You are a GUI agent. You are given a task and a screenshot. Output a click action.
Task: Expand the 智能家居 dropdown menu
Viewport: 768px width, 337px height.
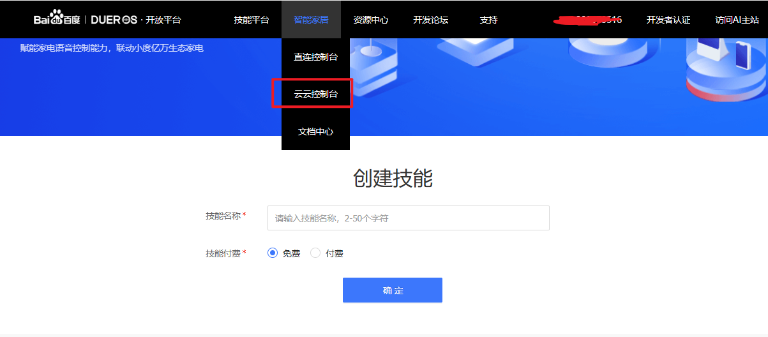311,20
